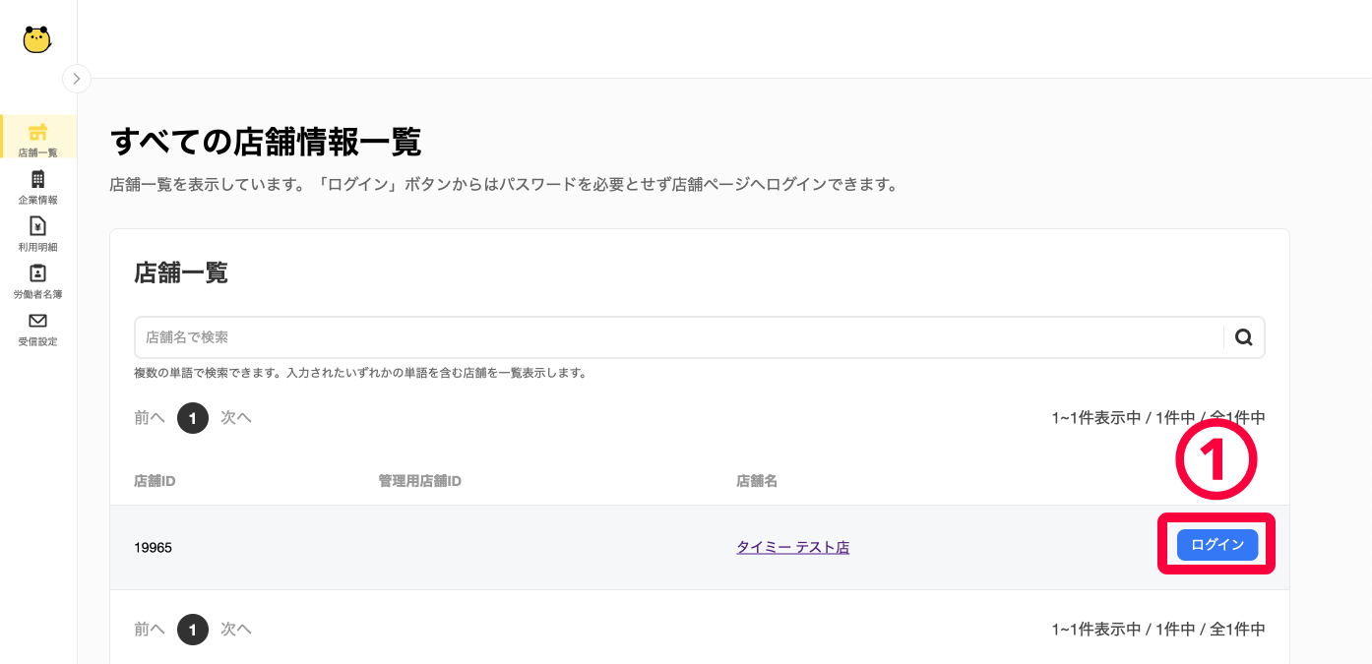The image size is (1372, 664).
Task: Click the 店舗ID column header
Action: 155,481
